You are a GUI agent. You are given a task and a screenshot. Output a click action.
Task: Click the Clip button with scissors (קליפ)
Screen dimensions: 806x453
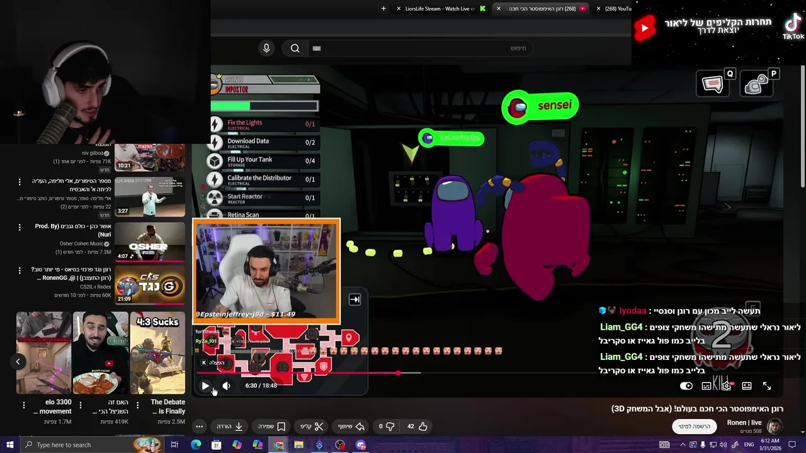coord(312,426)
